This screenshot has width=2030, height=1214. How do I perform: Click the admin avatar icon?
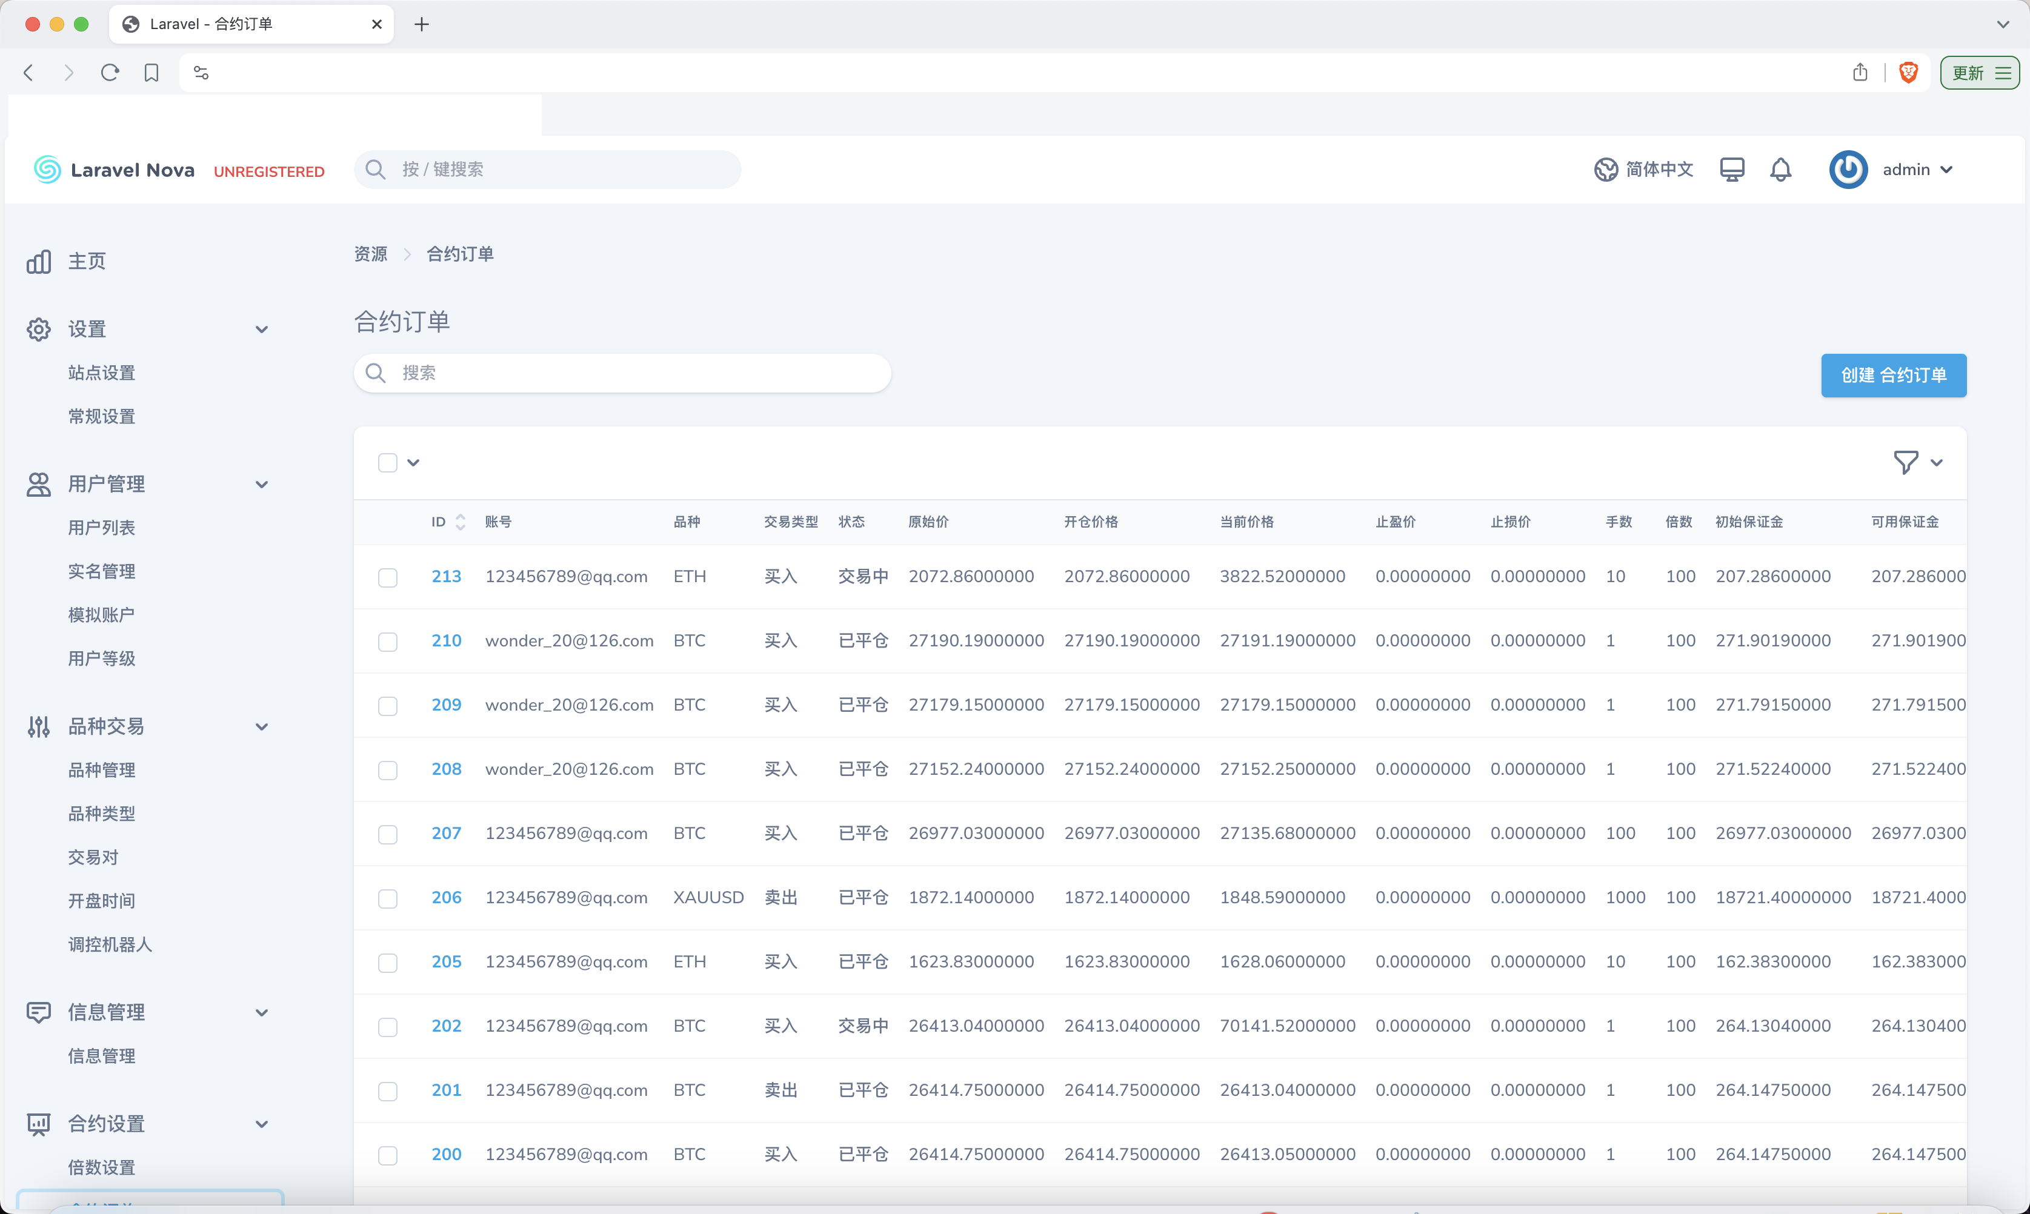[x=1848, y=170]
